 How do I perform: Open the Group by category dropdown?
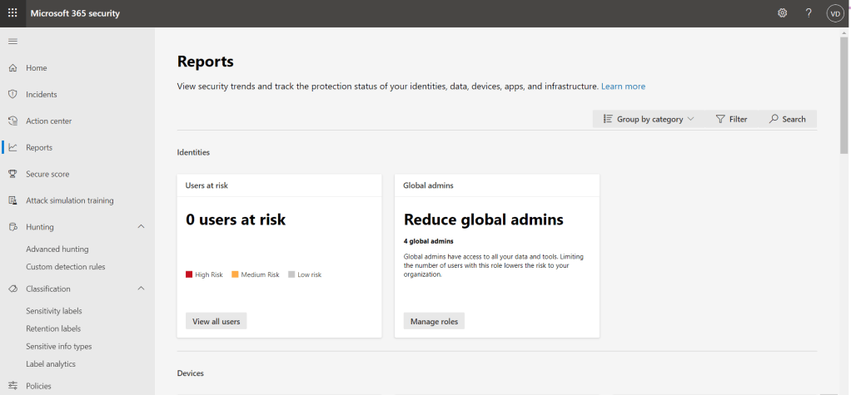click(x=649, y=119)
